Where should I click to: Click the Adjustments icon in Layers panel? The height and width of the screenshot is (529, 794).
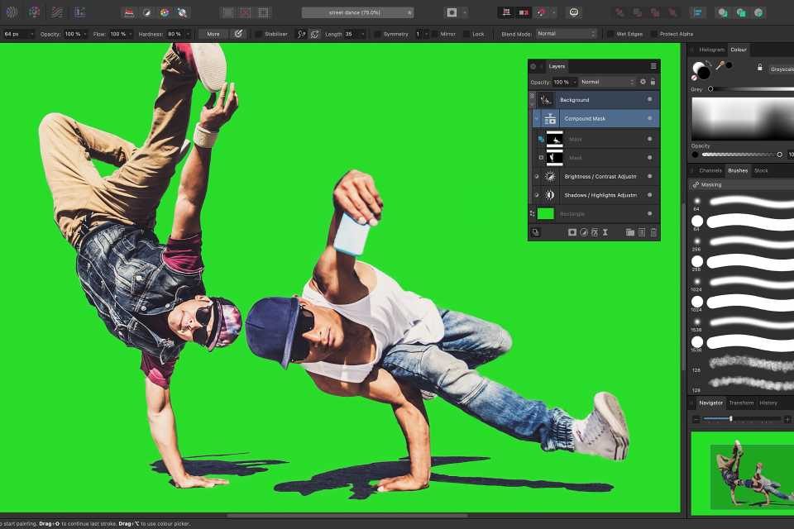coord(583,233)
